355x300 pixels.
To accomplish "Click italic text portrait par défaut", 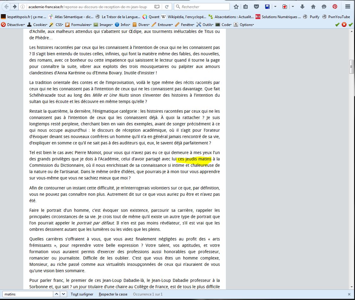I will [x=95, y=223].
